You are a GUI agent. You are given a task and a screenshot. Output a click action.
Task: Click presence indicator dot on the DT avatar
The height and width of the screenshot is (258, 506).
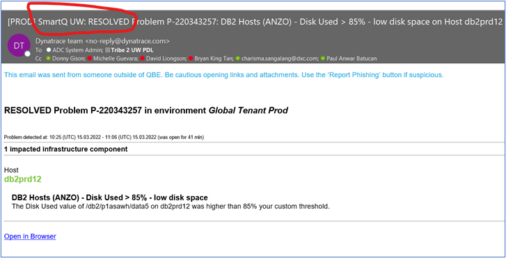[27, 54]
